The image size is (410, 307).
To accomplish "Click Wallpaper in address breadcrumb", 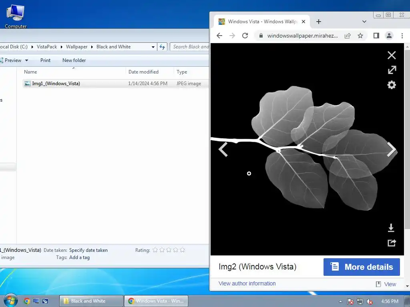I will (76, 47).
